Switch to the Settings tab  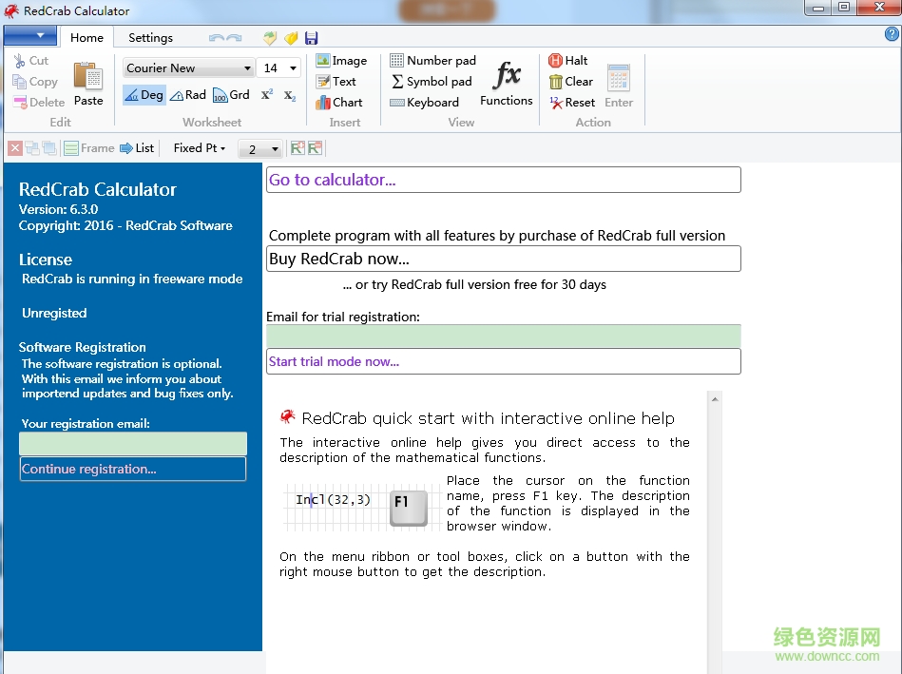click(150, 38)
